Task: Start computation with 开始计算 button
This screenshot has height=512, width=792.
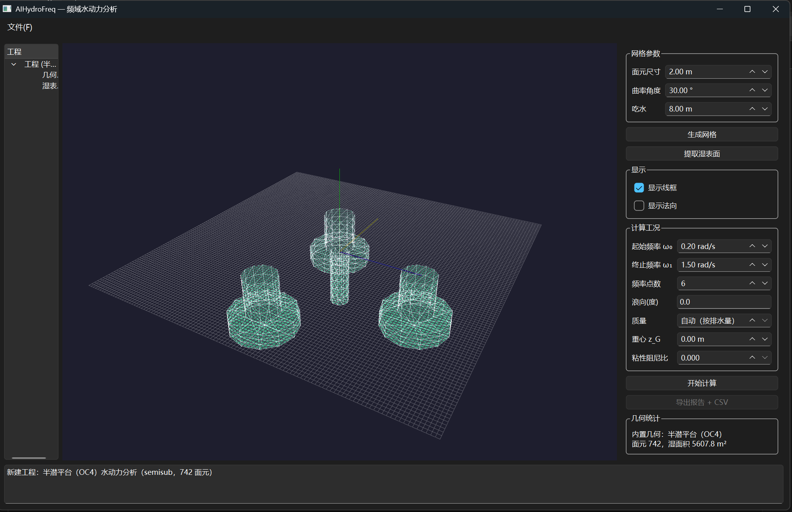Action: (x=702, y=383)
